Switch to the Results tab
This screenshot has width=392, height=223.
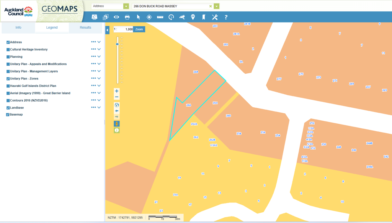[85, 27]
